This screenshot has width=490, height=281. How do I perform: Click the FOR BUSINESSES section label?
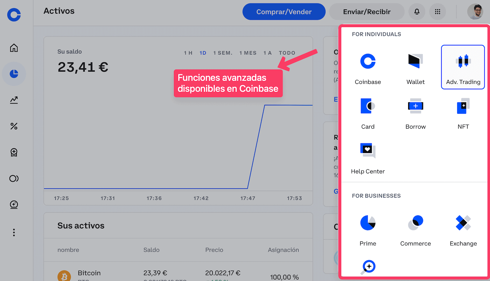(x=376, y=196)
